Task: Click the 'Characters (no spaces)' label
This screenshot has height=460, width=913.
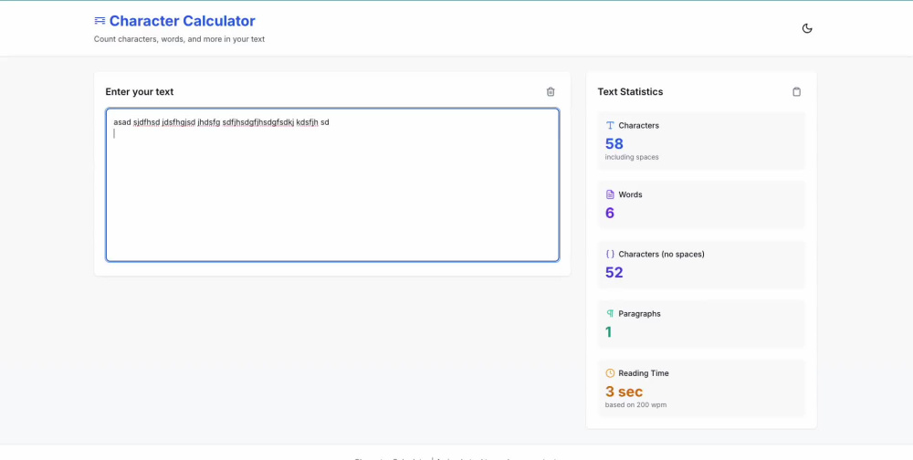Action: (x=661, y=254)
